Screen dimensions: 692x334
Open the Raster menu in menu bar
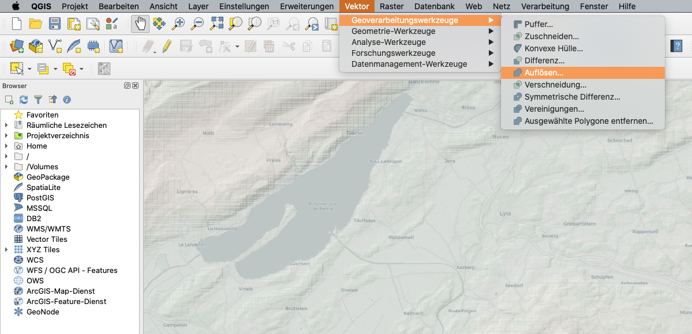point(391,6)
